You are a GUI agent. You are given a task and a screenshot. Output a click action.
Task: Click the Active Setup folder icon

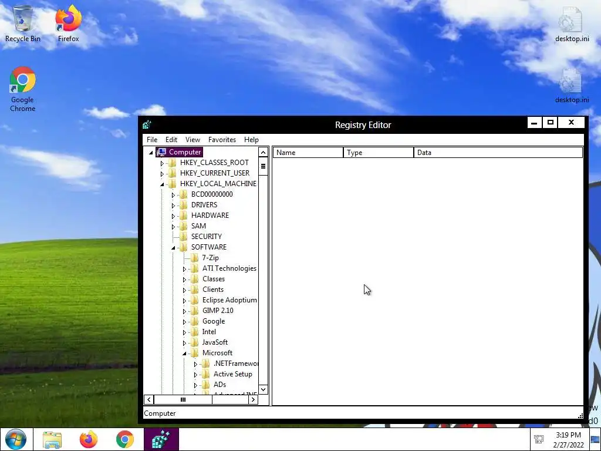pyautogui.click(x=206, y=374)
